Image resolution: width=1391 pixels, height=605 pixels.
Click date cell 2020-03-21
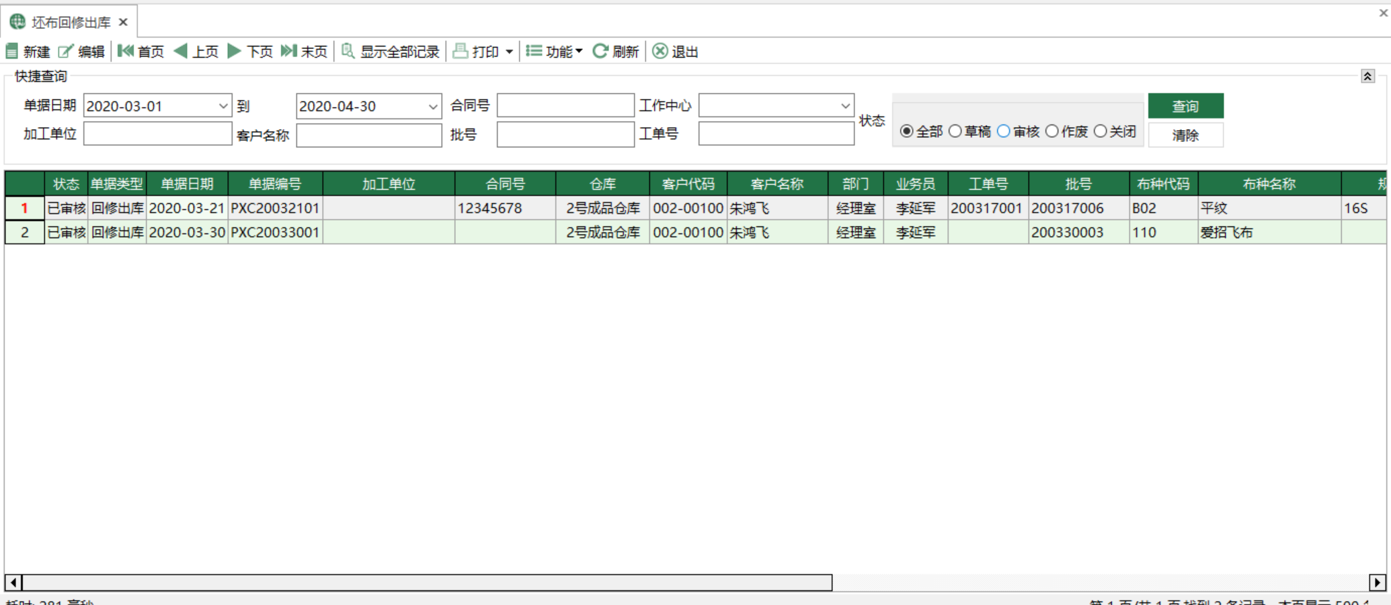(x=187, y=208)
